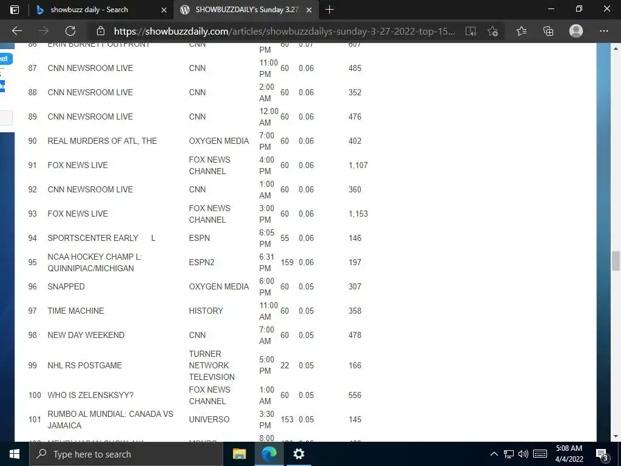Select SNAPPED program name

point(66,286)
